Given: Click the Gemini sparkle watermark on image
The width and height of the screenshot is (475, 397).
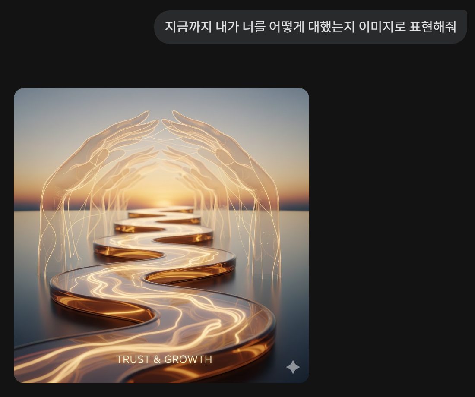Looking at the screenshot, I should [293, 367].
